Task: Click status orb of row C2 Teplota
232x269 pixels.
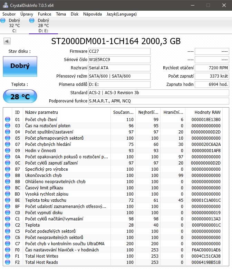Action: point(8,225)
